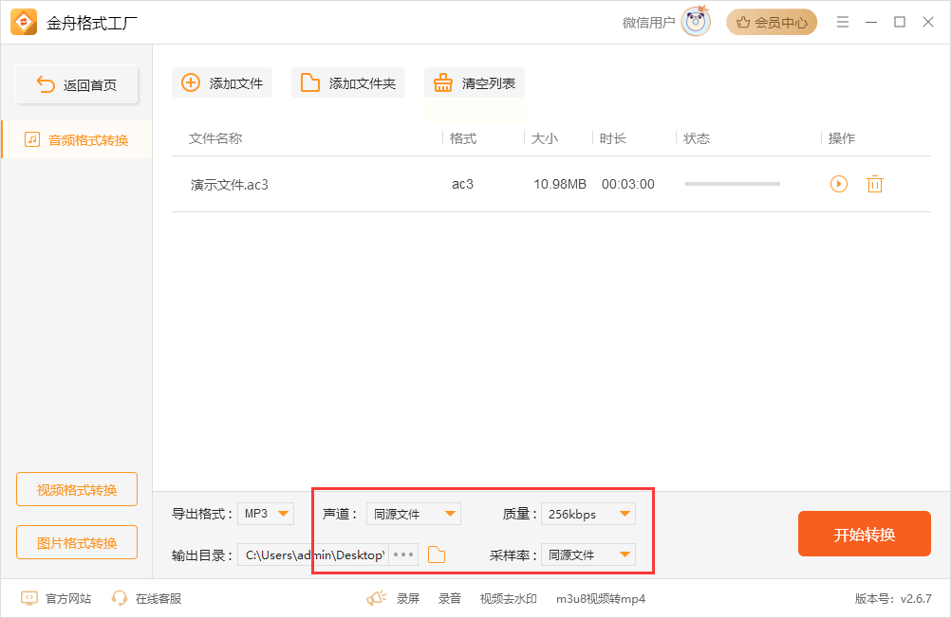
Task: Click the 文件名称 column header
Action: (x=215, y=138)
